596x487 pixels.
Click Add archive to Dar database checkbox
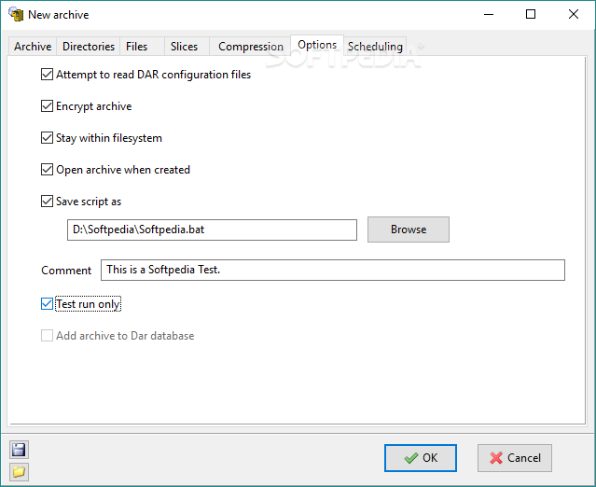pyautogui.click(x=47, y=335)
